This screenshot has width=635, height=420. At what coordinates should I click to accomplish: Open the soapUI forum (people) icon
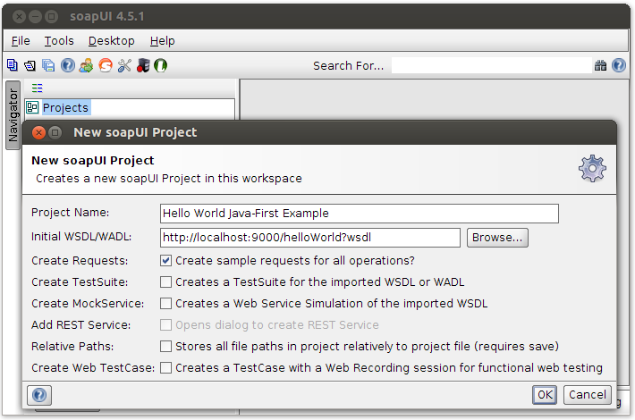pyautogui.click(x=86, y=65)
